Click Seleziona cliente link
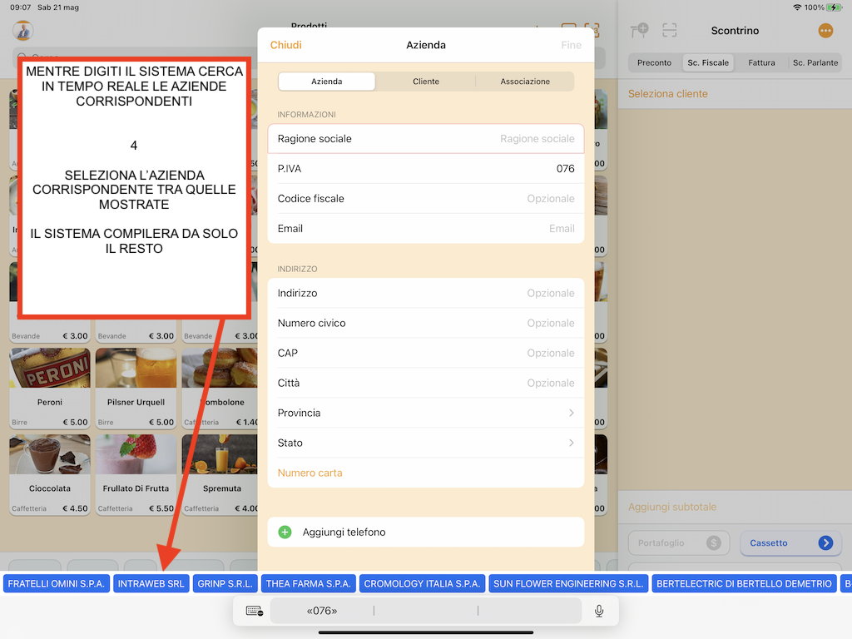 click(x=668, y=93)
